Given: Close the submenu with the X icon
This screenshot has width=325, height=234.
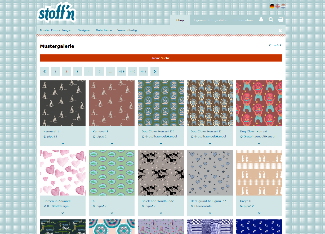Looking at the screenshot, I should pyautogui.click(x=280, y=31).
